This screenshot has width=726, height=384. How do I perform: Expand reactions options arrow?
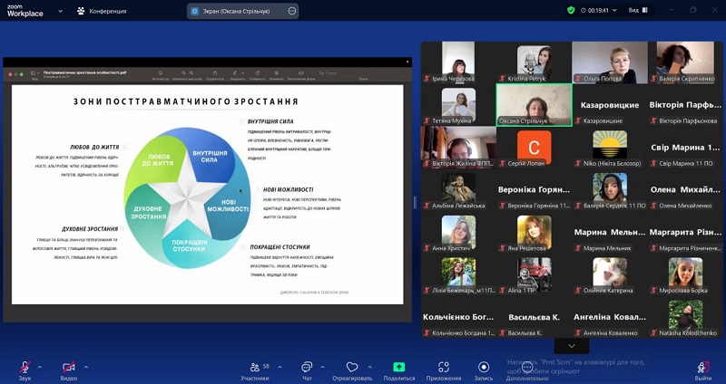(369, 368)
